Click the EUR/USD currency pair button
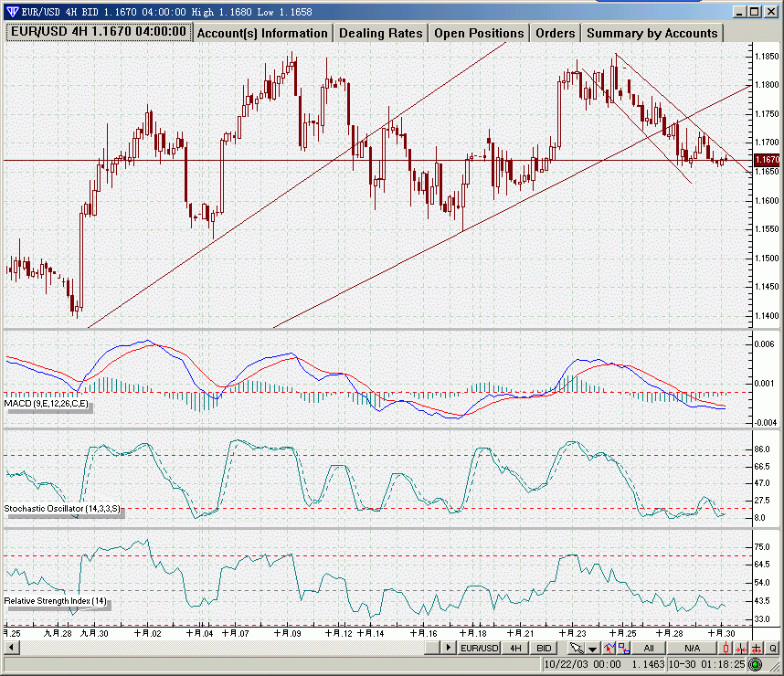Image resolution: width=784 pixels, height=676 pixels. click(479, 648)
